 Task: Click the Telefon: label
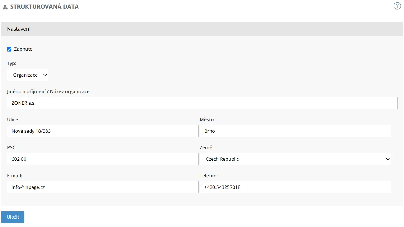pyautogui.click(x=209, y=176)
